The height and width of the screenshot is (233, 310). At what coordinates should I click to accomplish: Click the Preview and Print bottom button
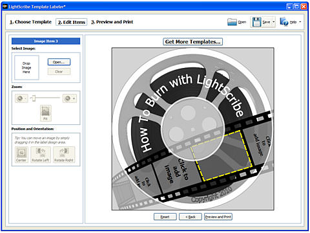(218, 217)
